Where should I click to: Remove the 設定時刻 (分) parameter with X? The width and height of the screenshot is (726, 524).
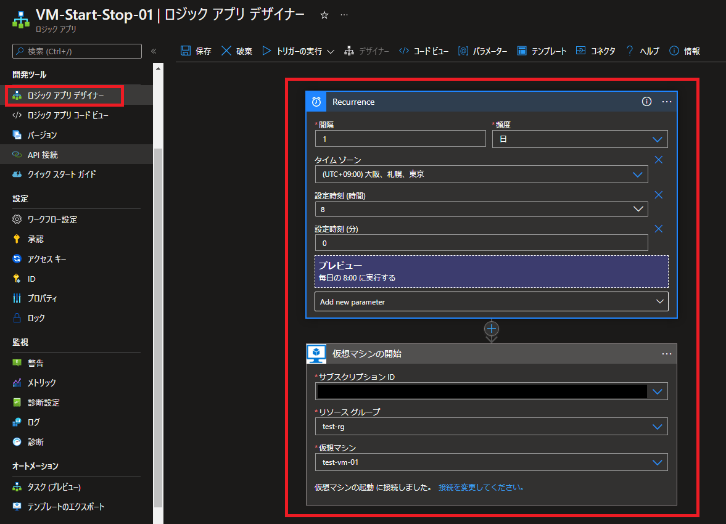(658, 229)
